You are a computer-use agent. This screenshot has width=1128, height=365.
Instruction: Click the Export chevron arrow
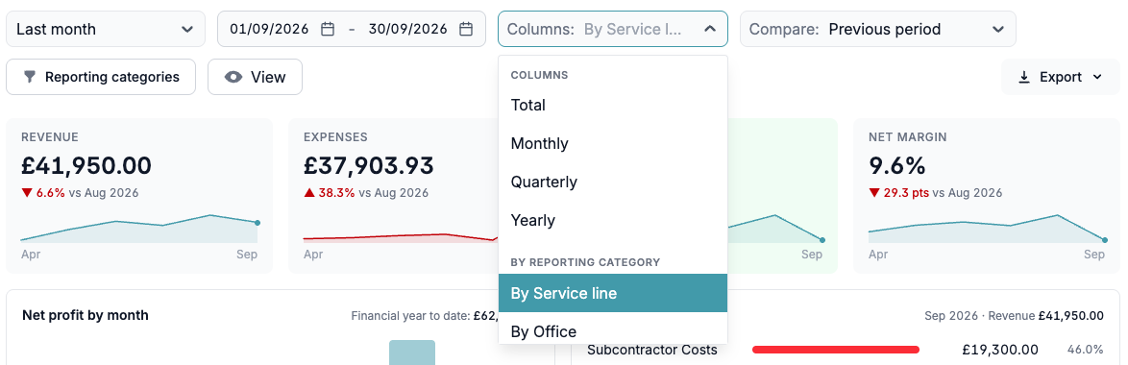(1097, 77)
